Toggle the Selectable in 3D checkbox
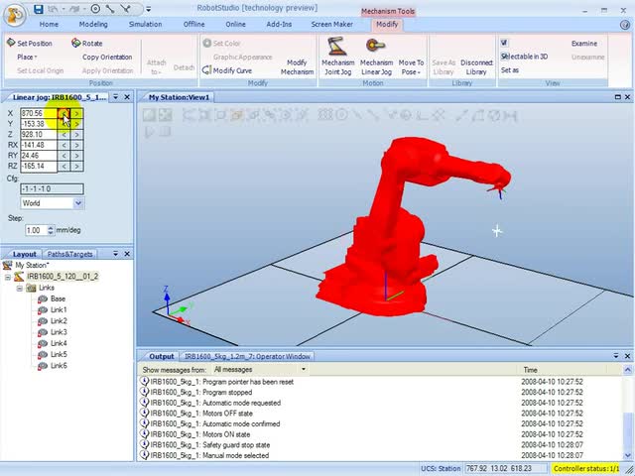635x476 pixels. pyautogui.click(x=504, y=57)
